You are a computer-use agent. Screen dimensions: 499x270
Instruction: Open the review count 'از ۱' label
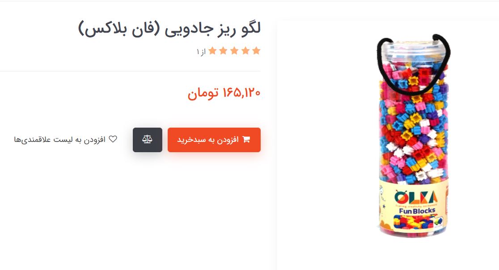(x=201, y=51)
